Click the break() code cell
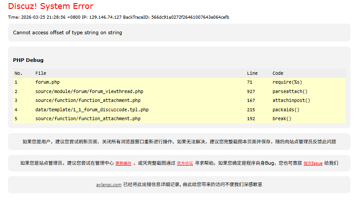Image resolution: width=362 pixels, height=207 pixels. click(x=282, y=119)
